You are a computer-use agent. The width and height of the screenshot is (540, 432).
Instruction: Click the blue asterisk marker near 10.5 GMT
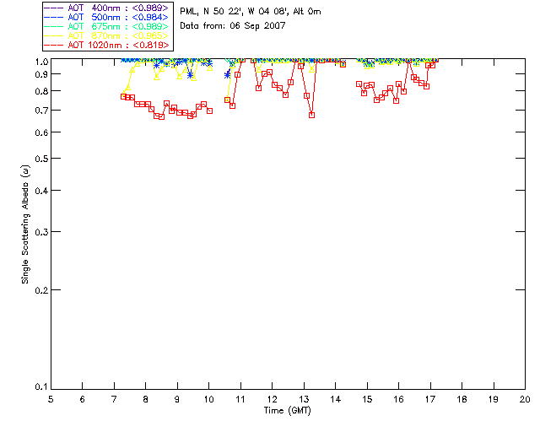point(227,75)
